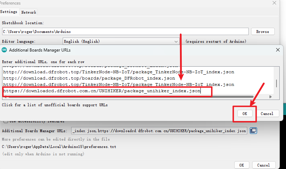Click the unihiker index URL line
Viewport: 286px width, 169px height.
point(102,91)
